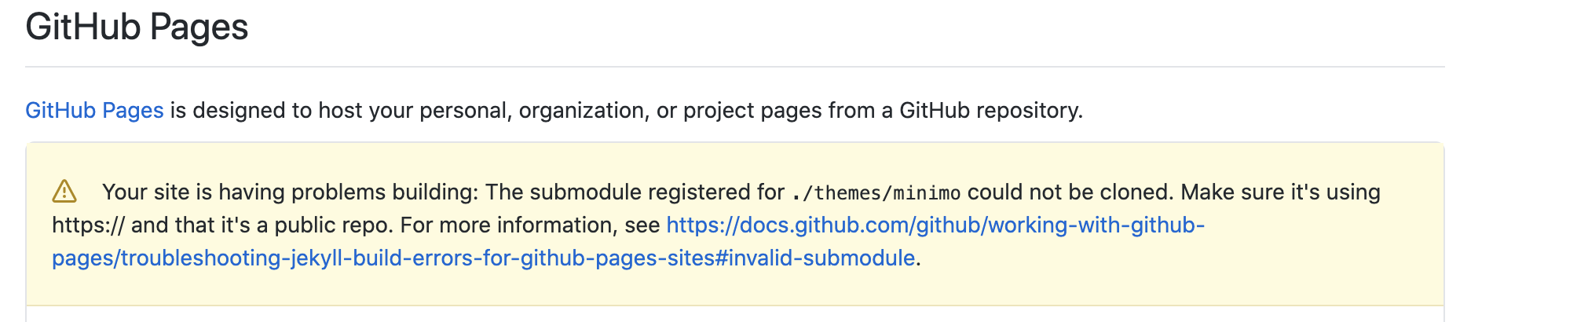The image size is (1577, 322).
Task: Click the divider line under the heading
Action: pyautogui.click(x=734, y=67)
